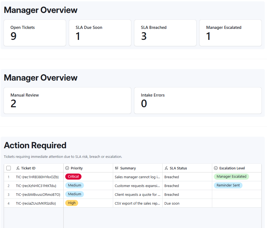Image resolution: width=267 pixels, height=228 pixels.
Task: Open the Open Tickets summary card
Action: coord(35,33)
